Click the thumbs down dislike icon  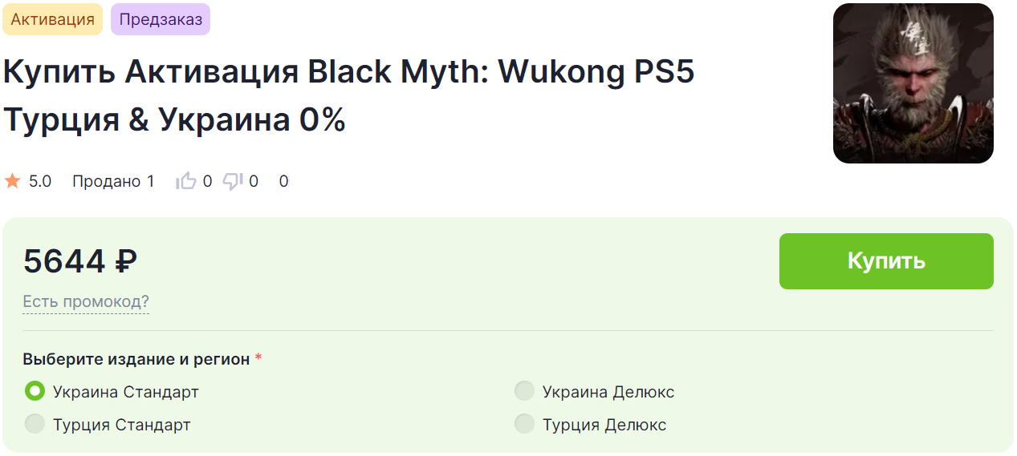coord(233,181)
